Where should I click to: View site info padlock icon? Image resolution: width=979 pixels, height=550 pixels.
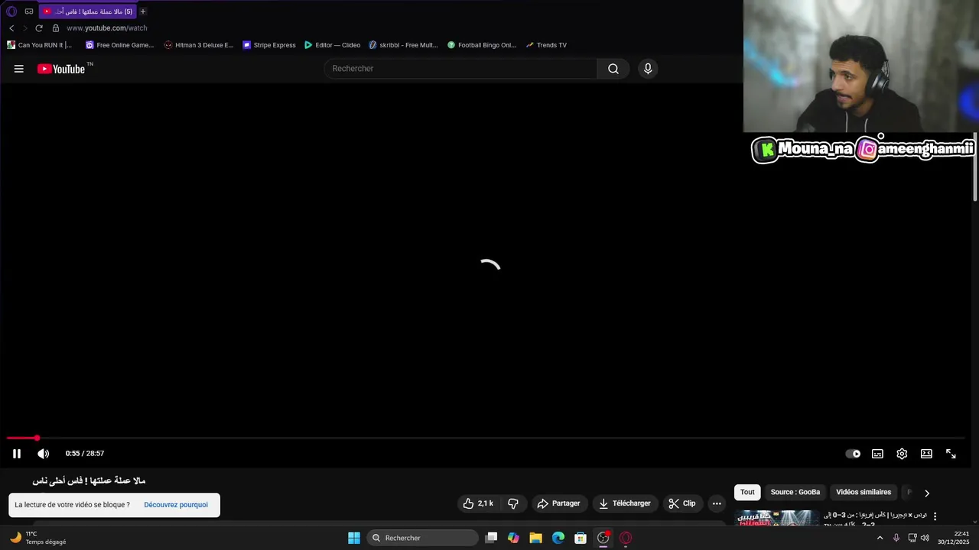coord(56,28)
